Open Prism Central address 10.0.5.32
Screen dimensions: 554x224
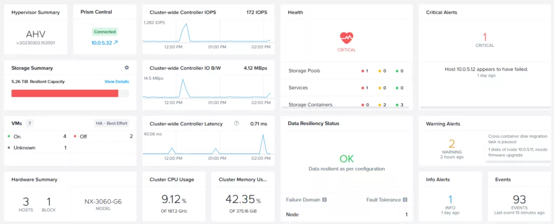101,42
